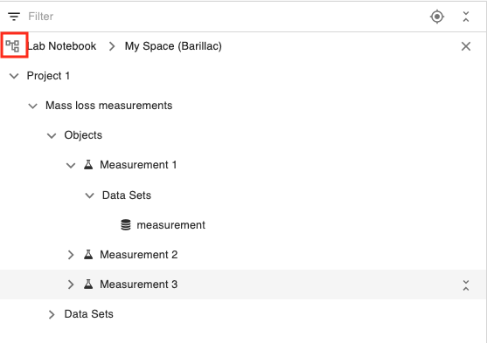Collapse Measurement 1 with its chevron
The height and width of the screenshot is (343, 487).
tap(71, 165)
